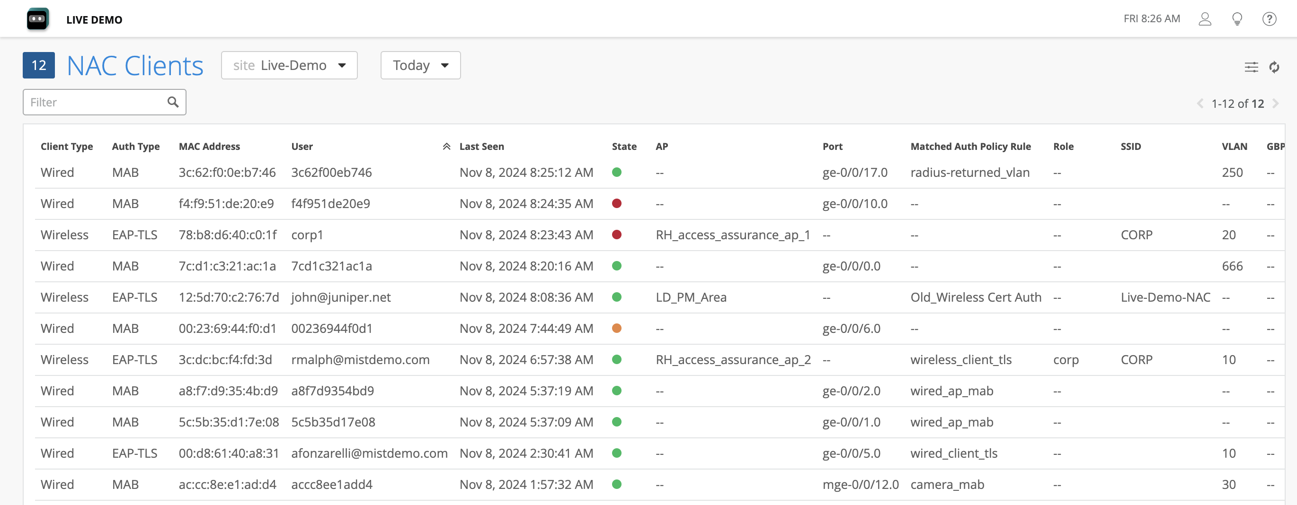This screenshot has width=1297, height=505.
Task: Sort table by Client Type column
Action: click(66, 147)
